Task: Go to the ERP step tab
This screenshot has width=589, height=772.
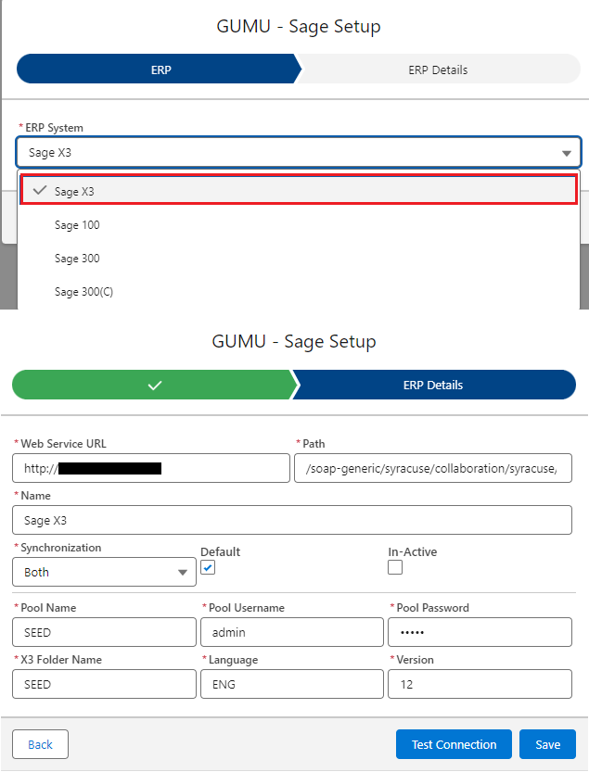Action: point(160,70)
